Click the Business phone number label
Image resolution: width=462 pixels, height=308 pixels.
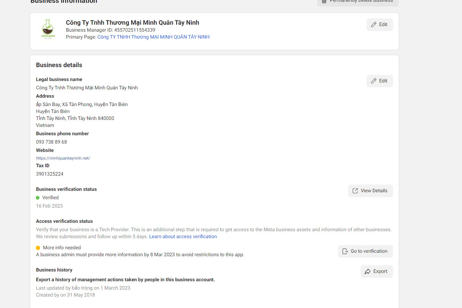pos(62,133)
